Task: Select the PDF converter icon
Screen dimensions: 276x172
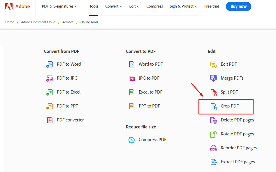Action: pyautogui.click(x=50, y=120)
